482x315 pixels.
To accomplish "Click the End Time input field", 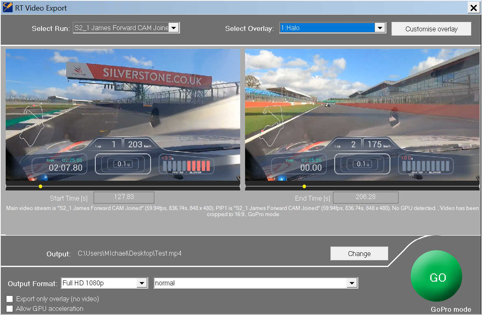I will 365,197.
